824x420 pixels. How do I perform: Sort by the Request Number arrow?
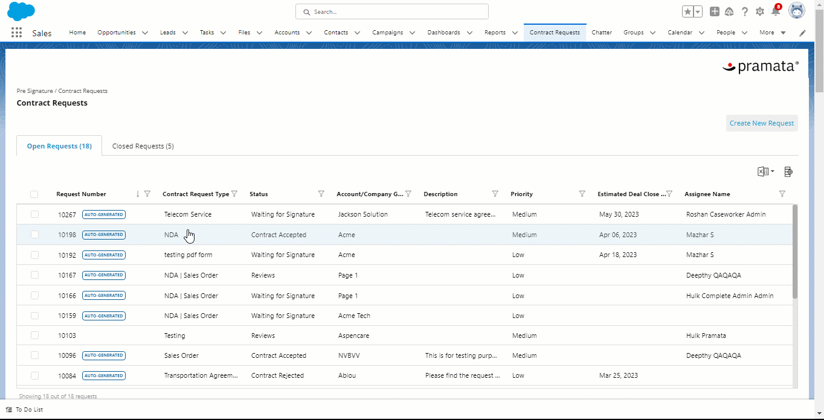pyautogui.click(x=138, y=194)
